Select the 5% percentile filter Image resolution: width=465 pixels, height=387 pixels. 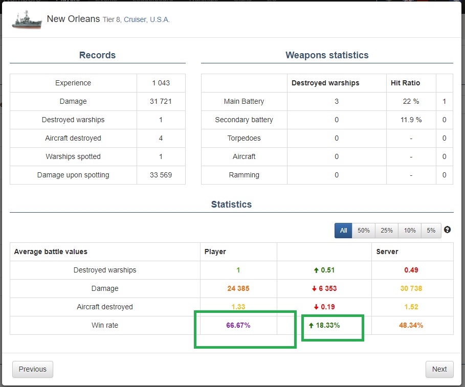[431, 231]
